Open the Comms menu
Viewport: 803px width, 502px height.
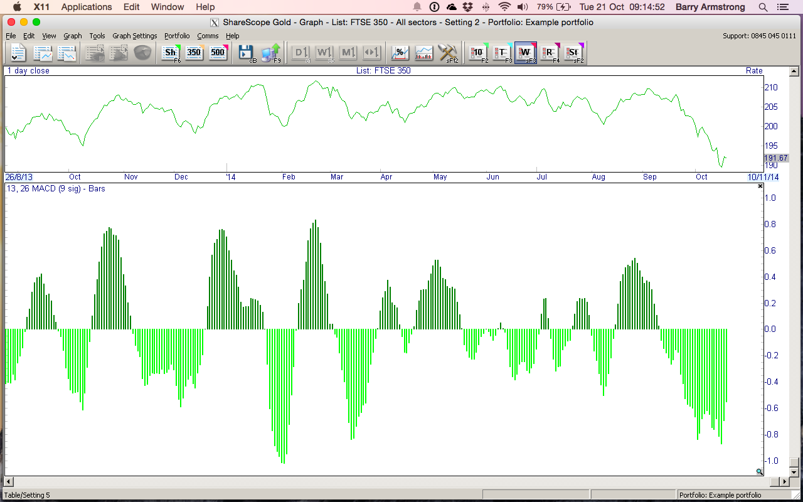pos(208,36)
